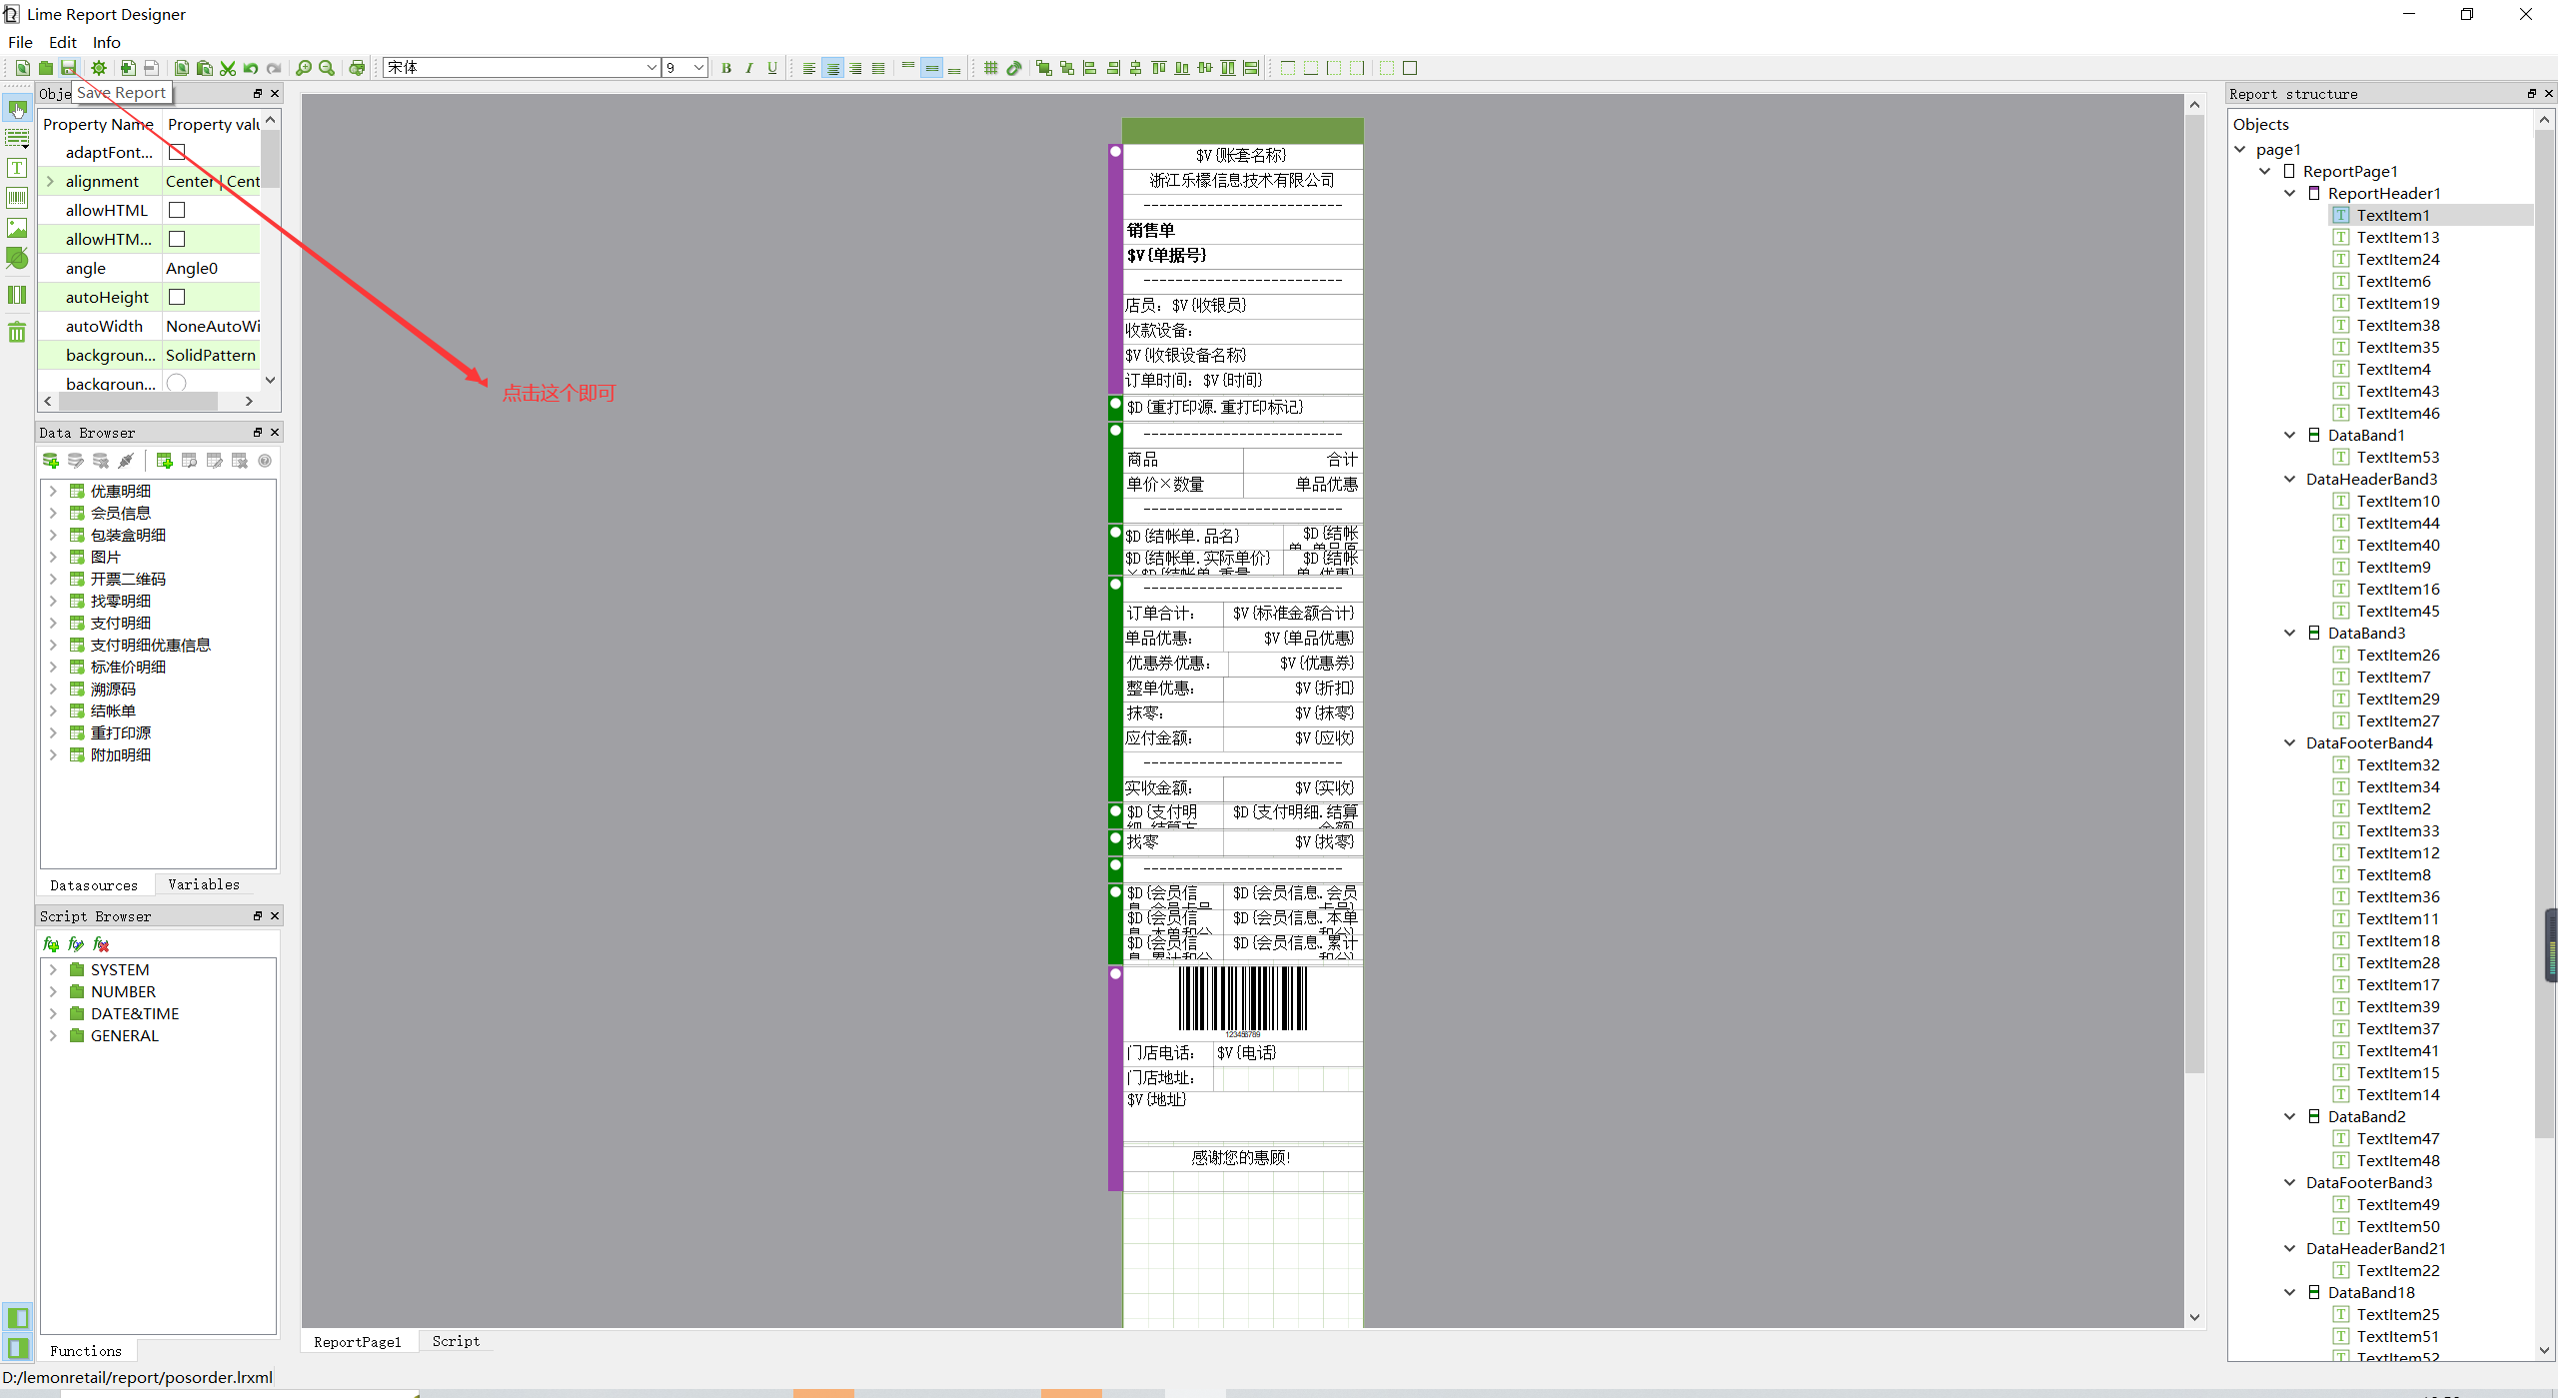Collapse the DataFooterBand4 node

pos(2290,742)
